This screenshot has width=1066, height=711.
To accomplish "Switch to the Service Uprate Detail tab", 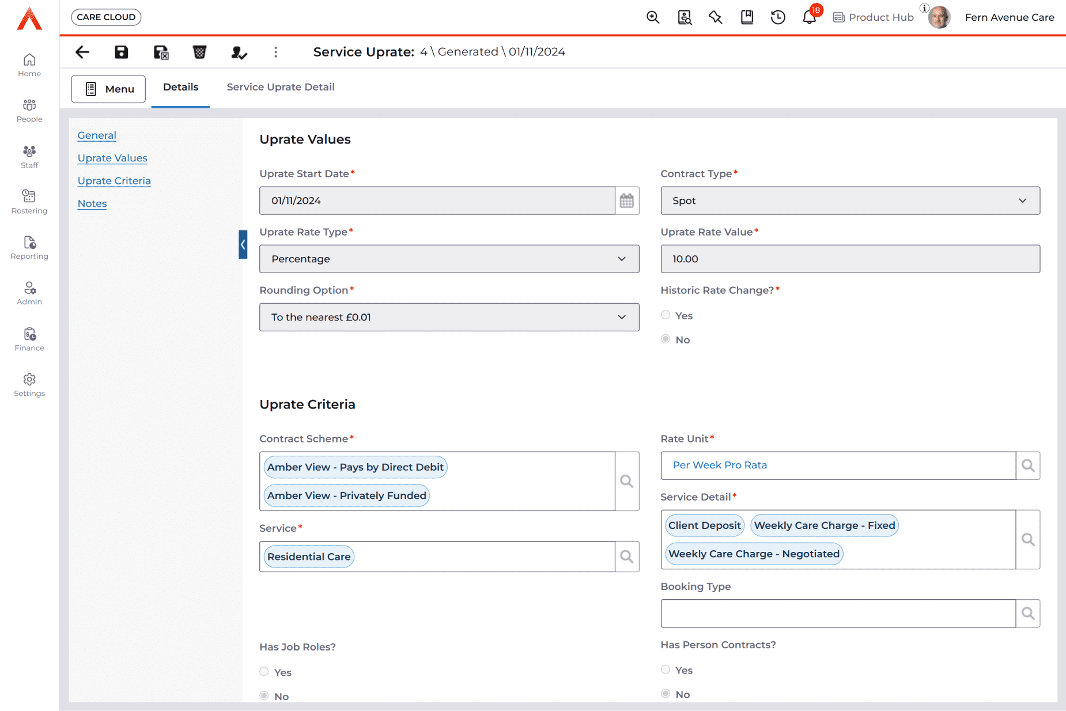I will [x=281, y=87].
